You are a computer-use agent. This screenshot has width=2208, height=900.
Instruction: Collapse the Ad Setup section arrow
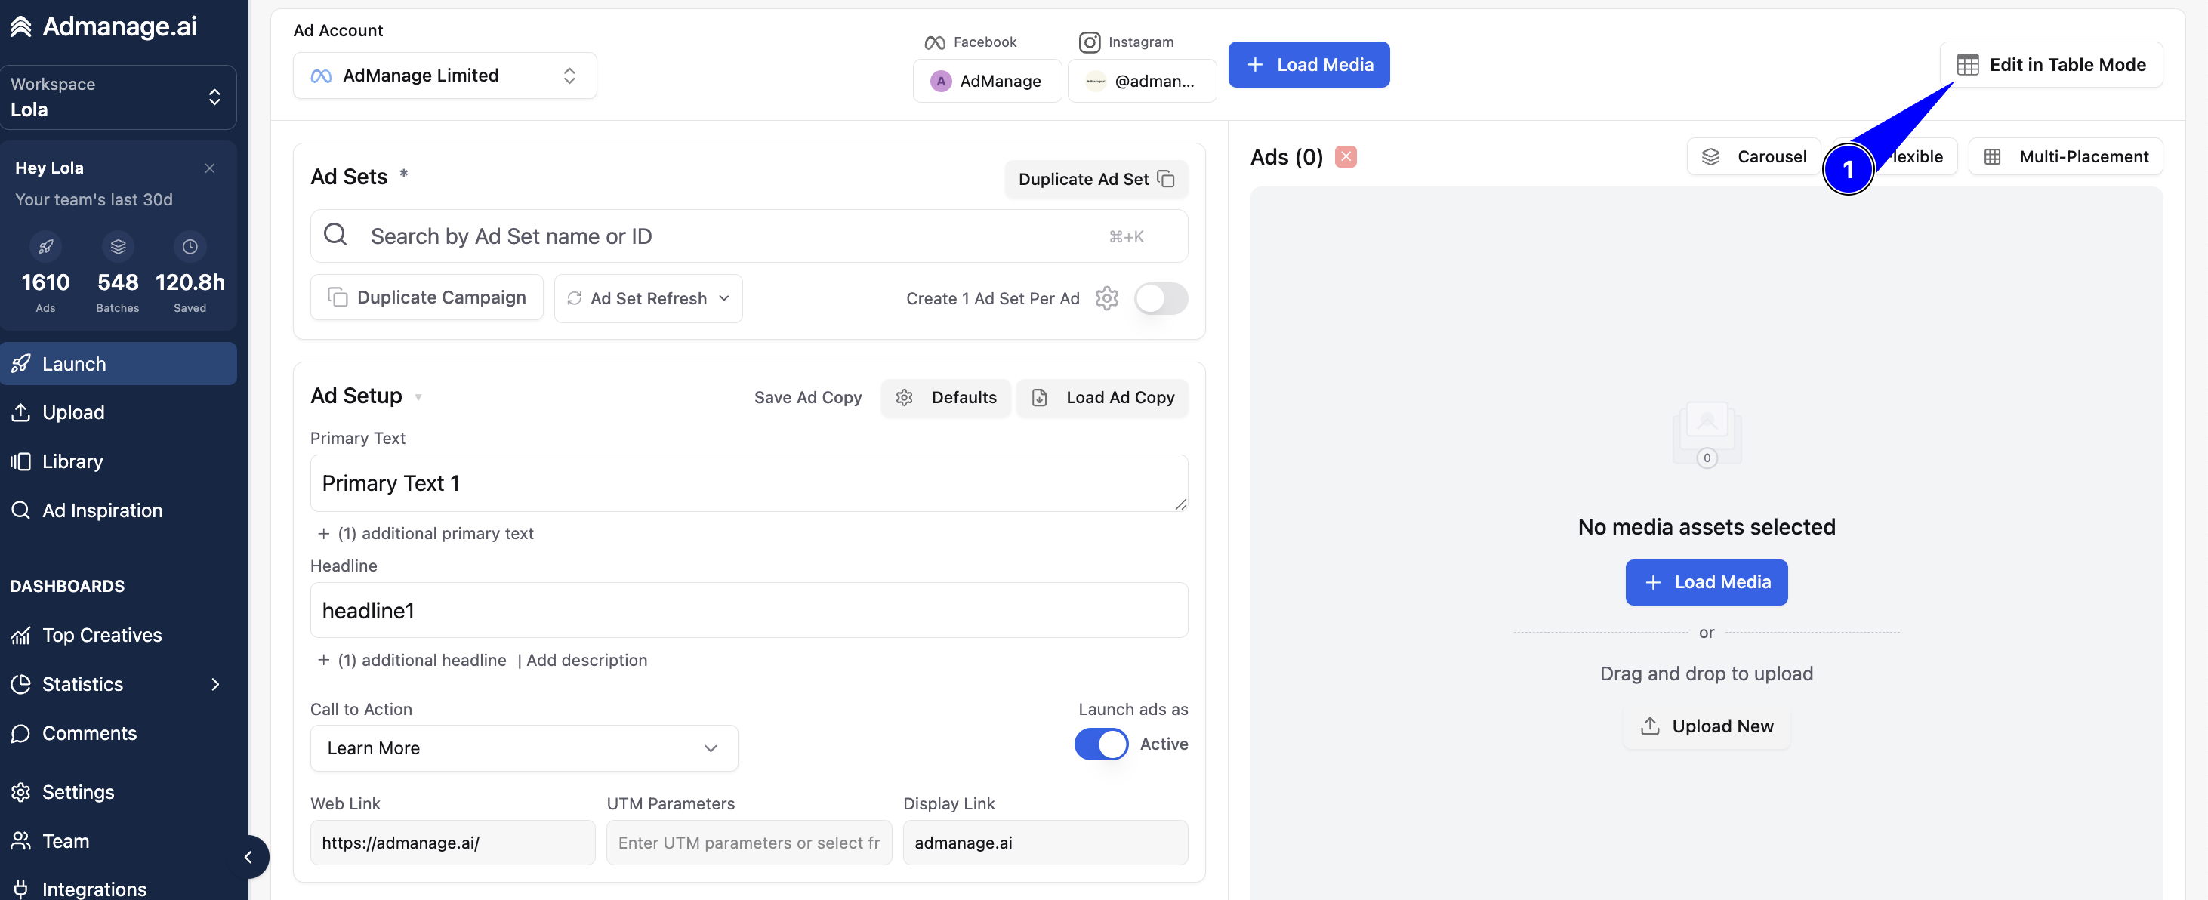pyautogui.click(x=418, y=397)
